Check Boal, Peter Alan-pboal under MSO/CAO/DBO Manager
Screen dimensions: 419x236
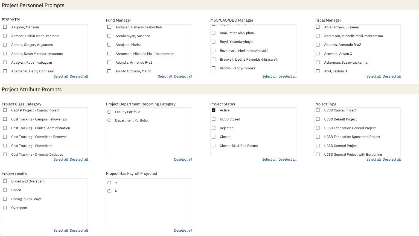click(214, 33)
